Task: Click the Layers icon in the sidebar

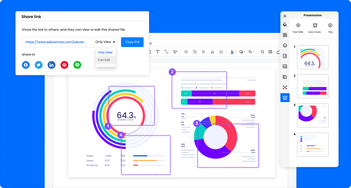Action: tap(285, 45)
